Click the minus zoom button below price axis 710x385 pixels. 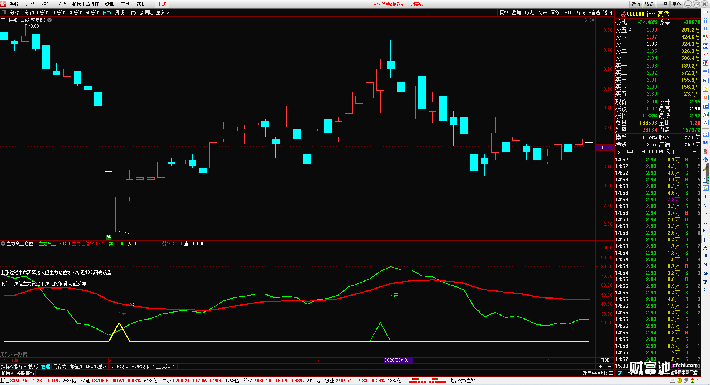(609, 367)
